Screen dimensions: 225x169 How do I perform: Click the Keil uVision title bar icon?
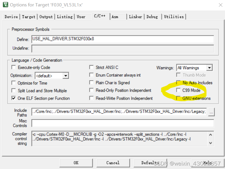pos(6,5)
